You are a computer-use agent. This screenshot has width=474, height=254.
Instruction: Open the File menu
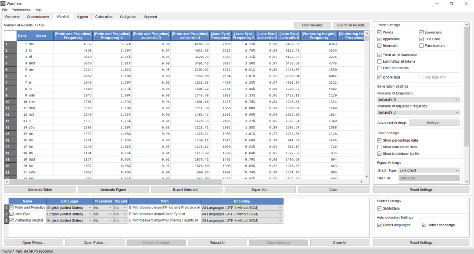pos(4,10)
